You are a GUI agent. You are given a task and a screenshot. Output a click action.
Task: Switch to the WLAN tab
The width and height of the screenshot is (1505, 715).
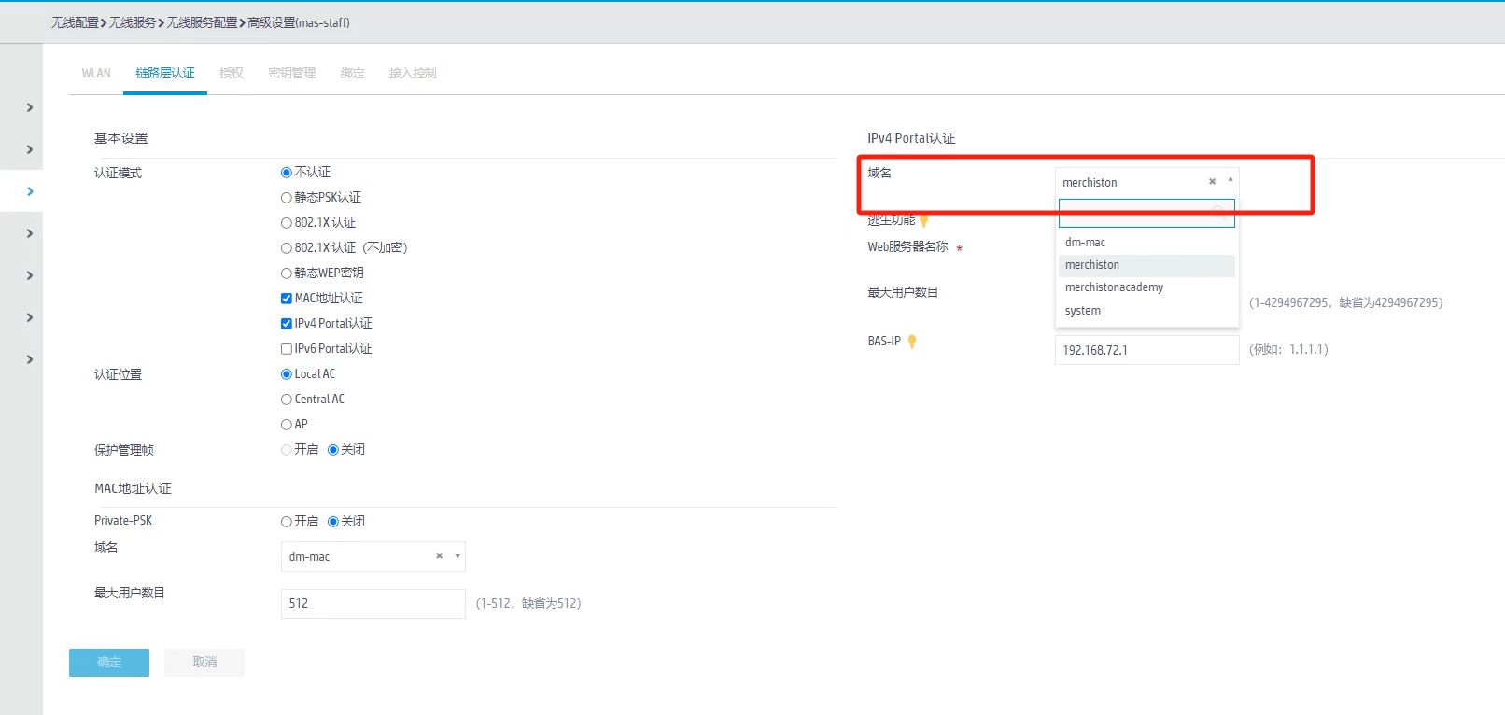tap(96, 73)
